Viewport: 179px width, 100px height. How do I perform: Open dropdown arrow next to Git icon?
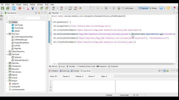pyautogui.click(x=24, y=8)
